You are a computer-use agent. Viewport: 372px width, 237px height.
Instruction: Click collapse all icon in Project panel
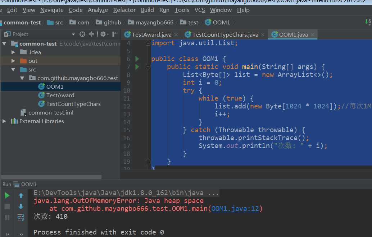coord(91,34)
